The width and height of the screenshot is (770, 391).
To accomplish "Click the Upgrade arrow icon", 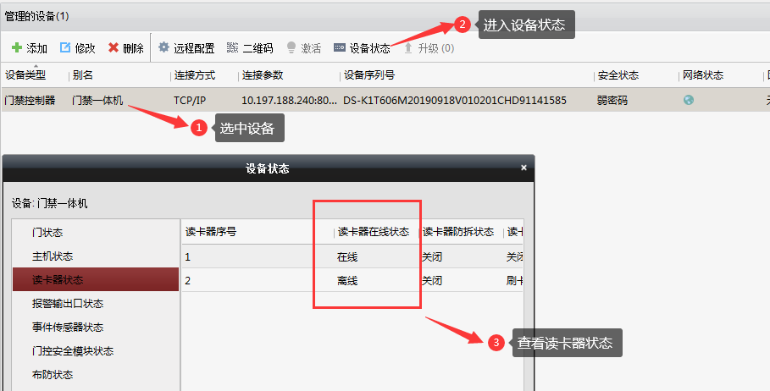I will 408,47.
